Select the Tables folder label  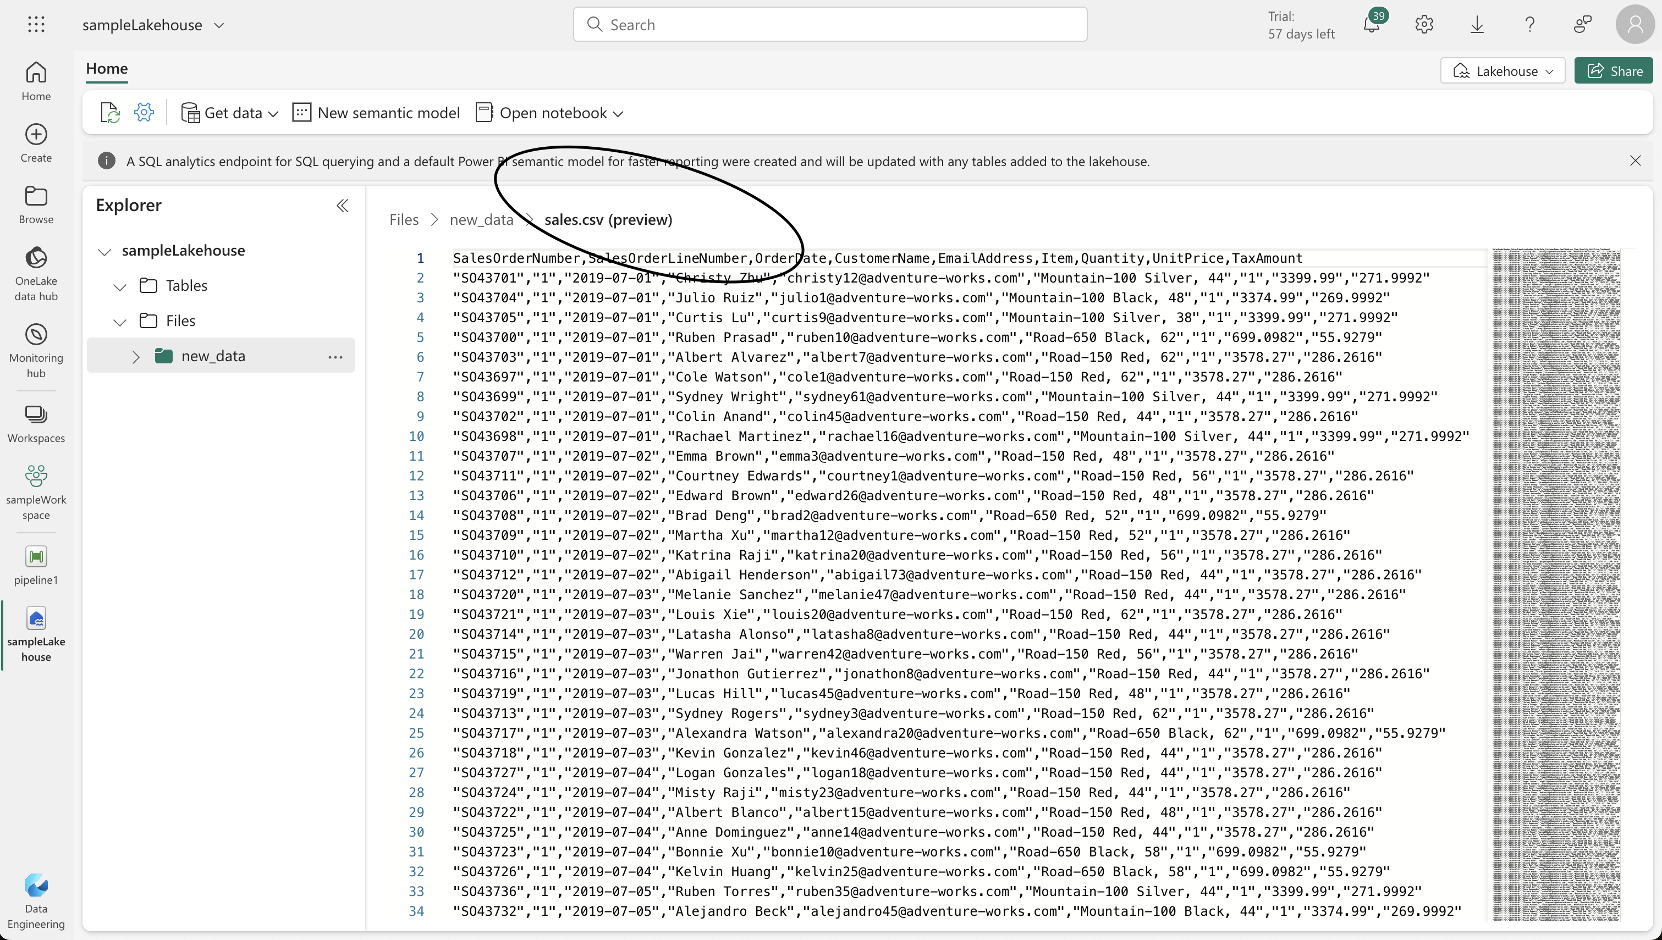click(186, 285)
